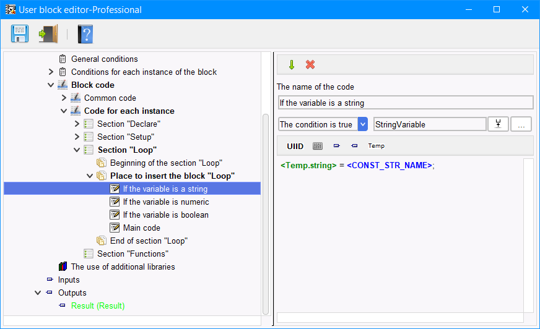Select the Main code tree item
Screen dimensions: 540x329
(142, 228)
